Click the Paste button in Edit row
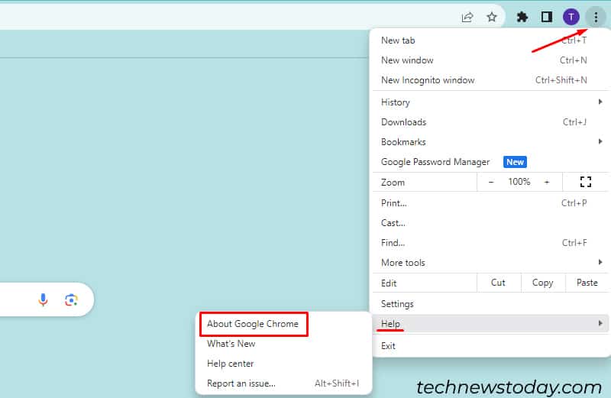This screenshot has height=398, width=611. [587, 283]
